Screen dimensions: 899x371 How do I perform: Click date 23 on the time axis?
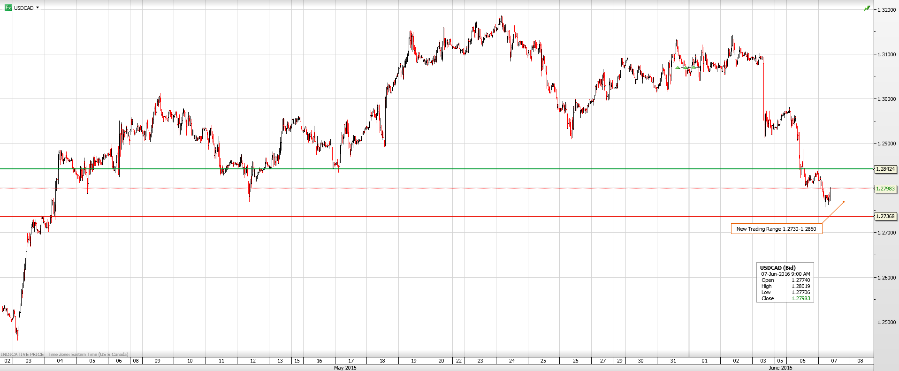coord(480,361)
